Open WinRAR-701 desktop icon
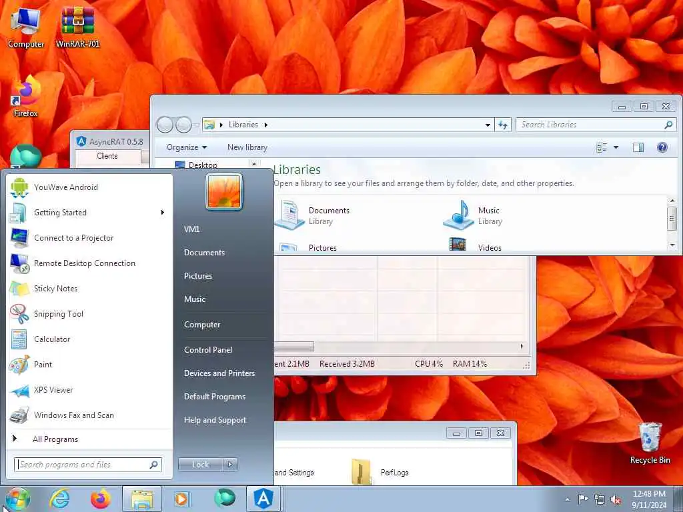Viewport: 683px width, 512px height. (x=77, y=27)
